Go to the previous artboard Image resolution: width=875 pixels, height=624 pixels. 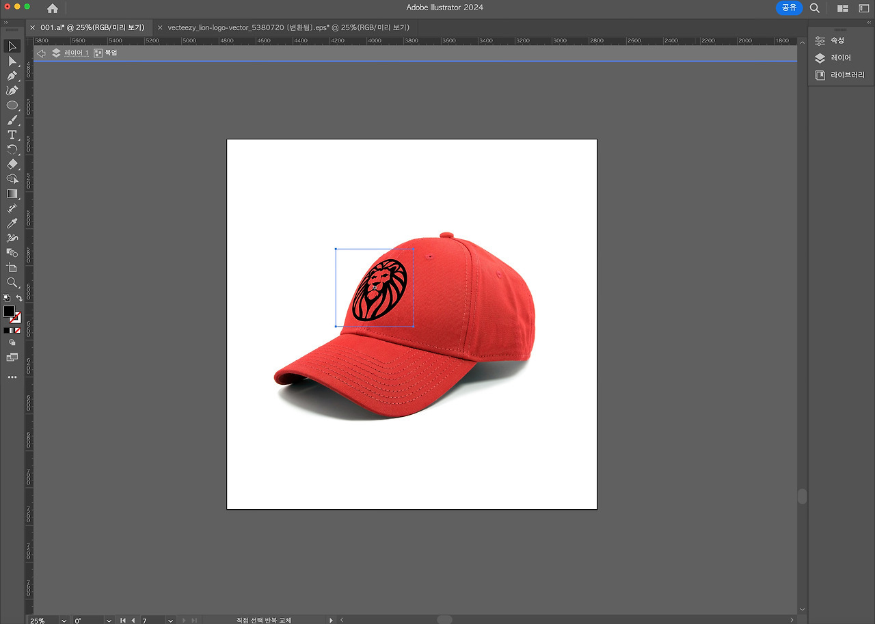click(x=133, y=621)
